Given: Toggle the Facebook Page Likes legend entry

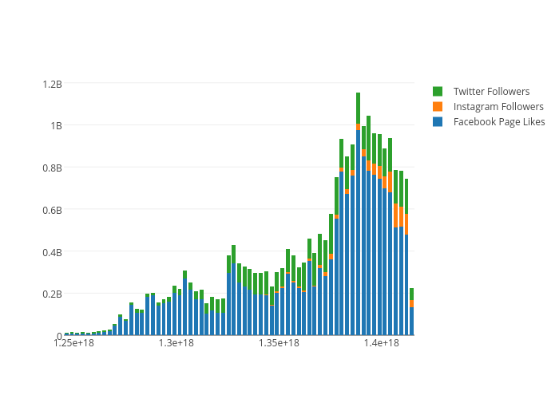Looking at the screenshot, I should click(x=499, y=122).
